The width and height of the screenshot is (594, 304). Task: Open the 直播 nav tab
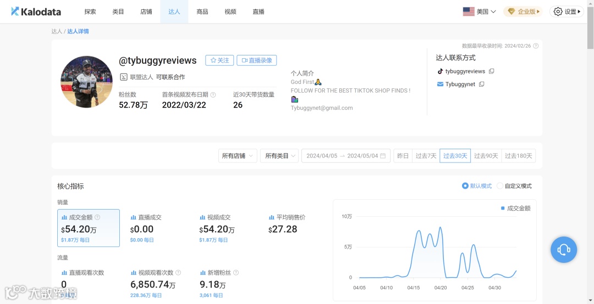(258, 12)
